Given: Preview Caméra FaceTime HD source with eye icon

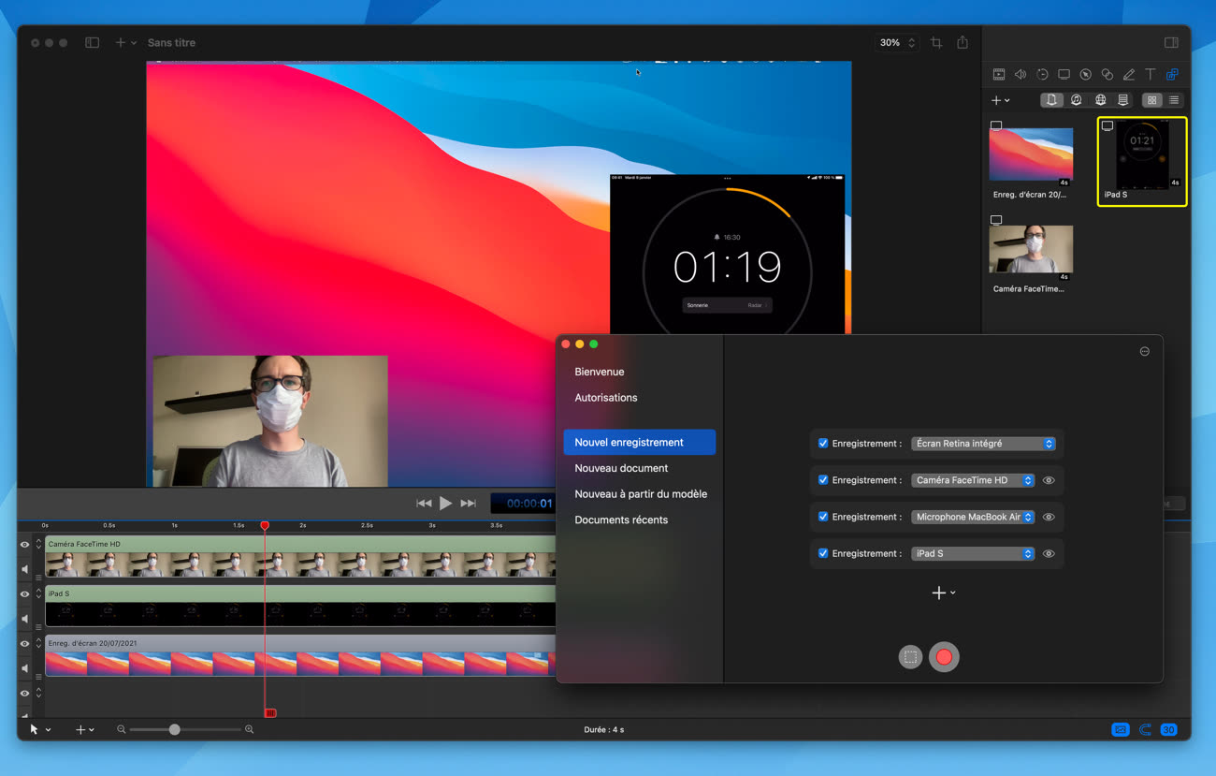Looking at the screenshot, I should pyautogui.click(x=1049, y=480).
